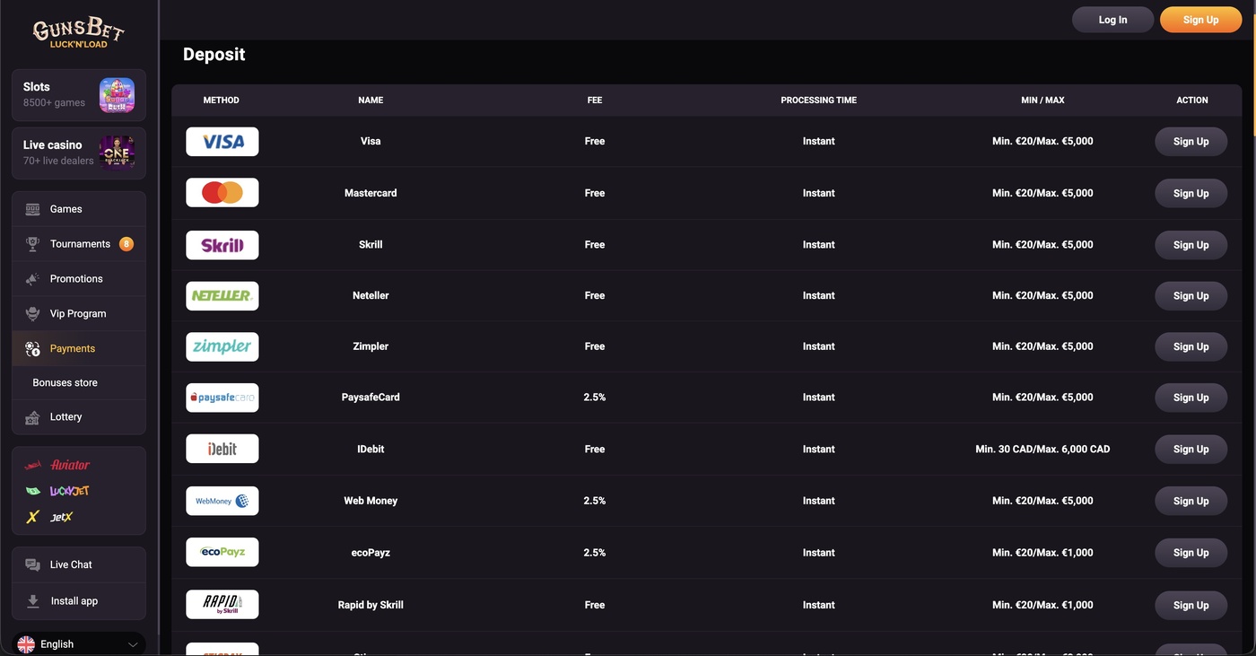Click the Live Chat icon
Screen dimensions: 1256x656
[33, 564]
